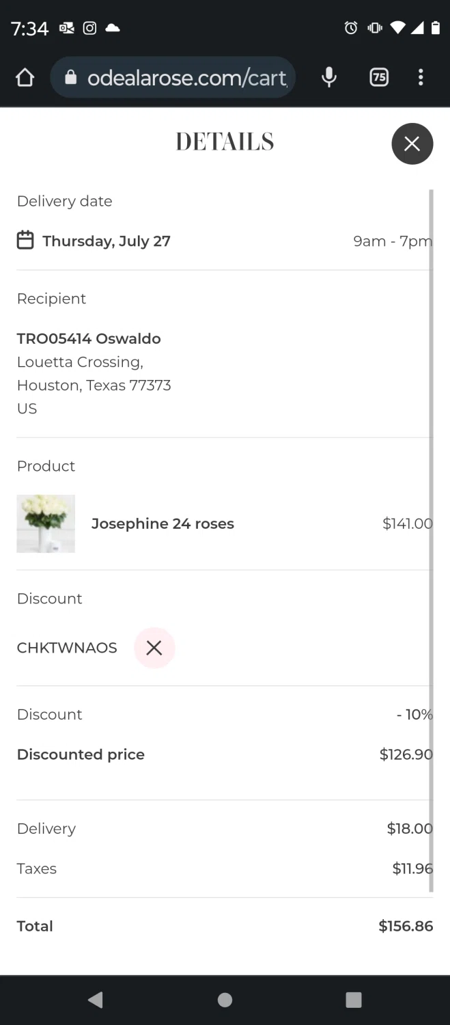Tap the Josephine 24 roses product name
Screen dimensions: 450x1025
(163, 524)
